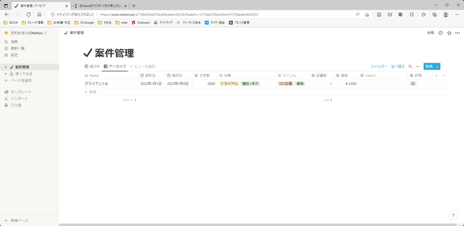The width and height of the screenshot is (464, 226).
Task: Click the blue 新規 button
Action: (429, 67)
